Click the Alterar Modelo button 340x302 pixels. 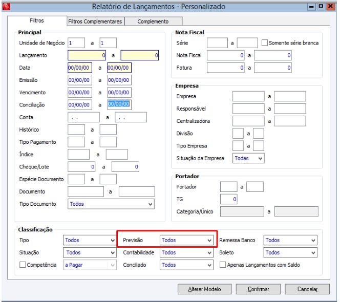[204, 289]
